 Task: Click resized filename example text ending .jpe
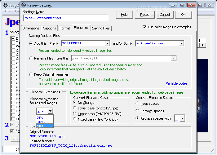[x=71, y=146]
